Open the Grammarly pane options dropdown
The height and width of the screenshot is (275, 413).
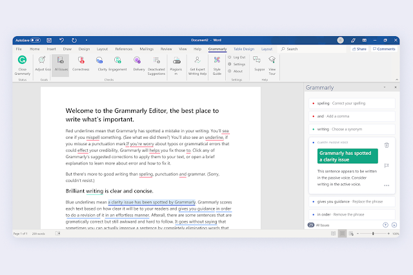(x=385, y=87)
